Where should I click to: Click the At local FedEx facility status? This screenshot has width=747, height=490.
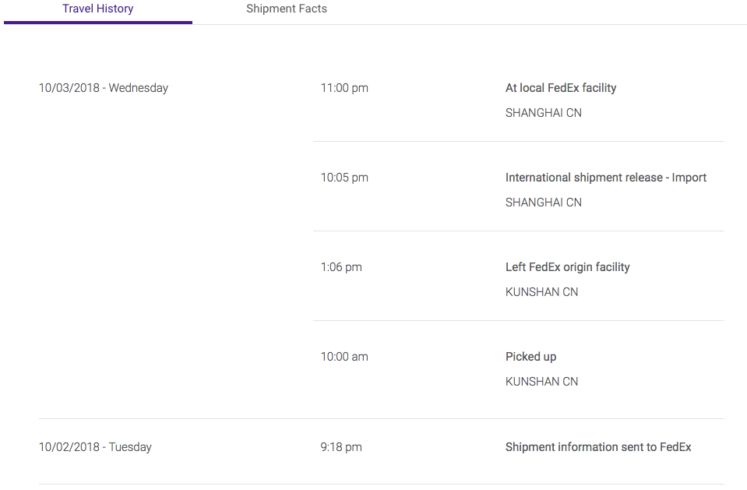(561, 88)
